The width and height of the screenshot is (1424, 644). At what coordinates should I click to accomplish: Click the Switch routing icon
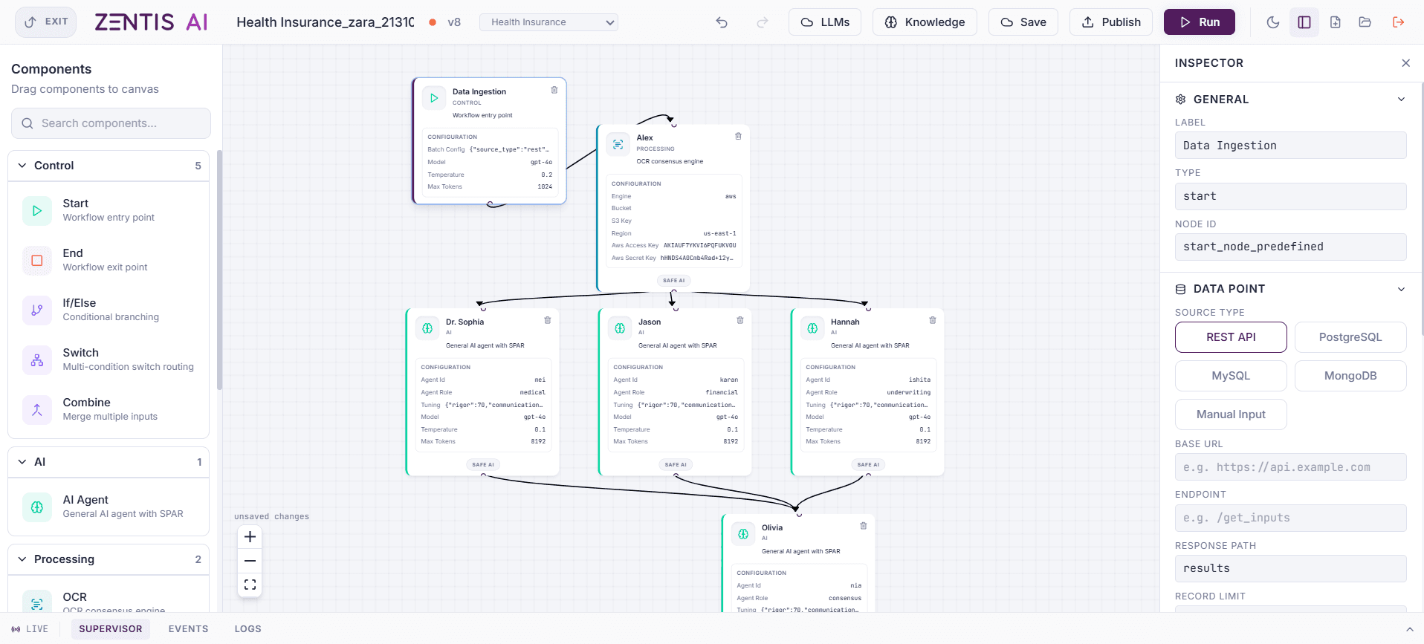(x=37, y=360)
